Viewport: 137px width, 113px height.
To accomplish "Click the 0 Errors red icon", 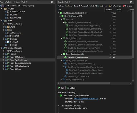I will [x=124, y=6].
